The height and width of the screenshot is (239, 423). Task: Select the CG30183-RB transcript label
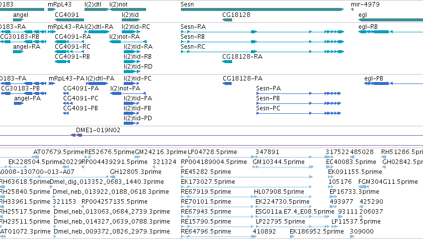click(x=20, y=37)
